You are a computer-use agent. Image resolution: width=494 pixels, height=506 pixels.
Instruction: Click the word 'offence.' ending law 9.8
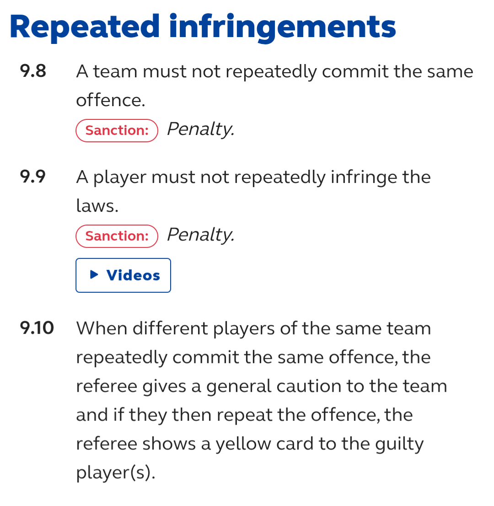[111, 100]
